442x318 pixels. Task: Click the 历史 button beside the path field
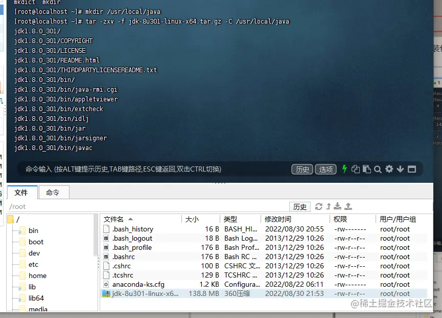(300, 207)
